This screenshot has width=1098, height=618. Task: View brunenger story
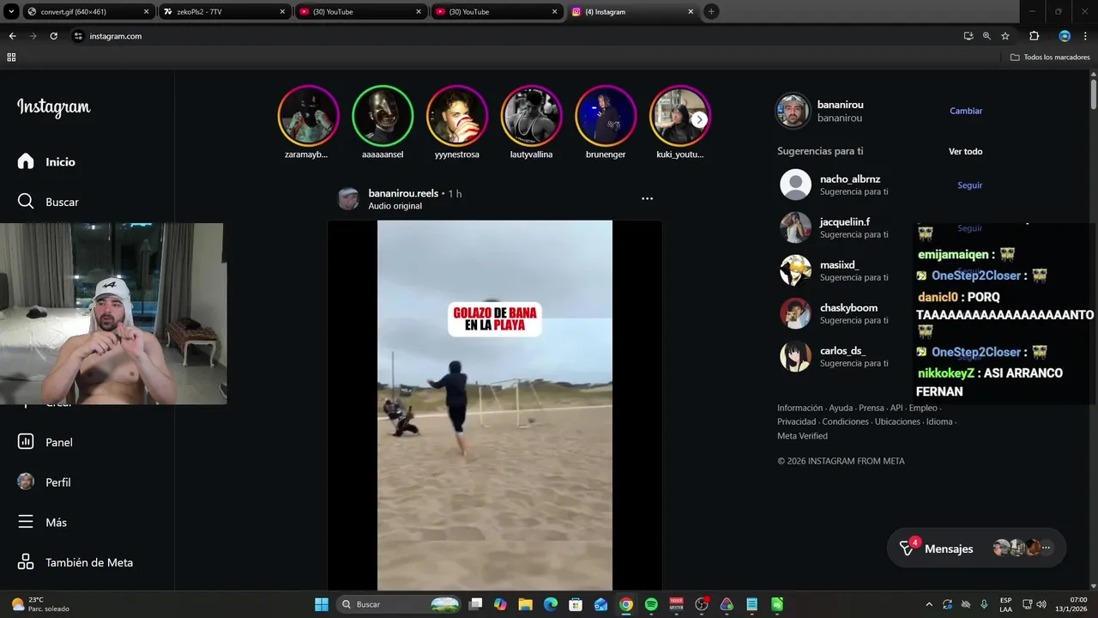(606, 116)
